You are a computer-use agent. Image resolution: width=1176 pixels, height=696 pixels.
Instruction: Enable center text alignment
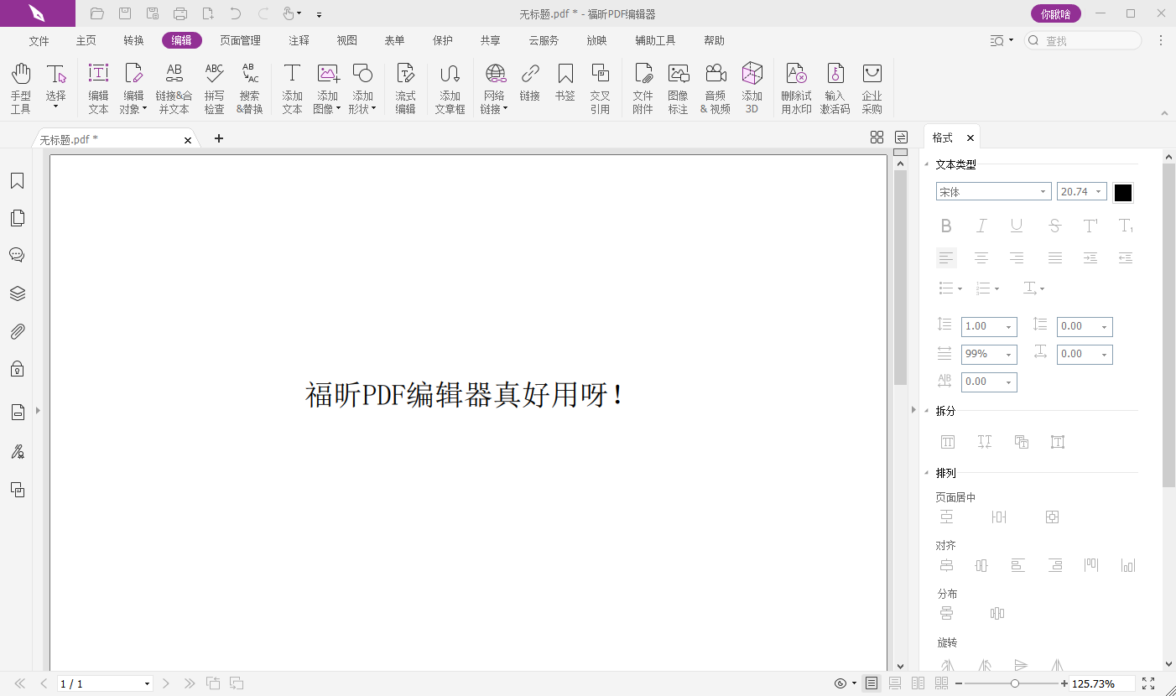click(x=981, y=258)
